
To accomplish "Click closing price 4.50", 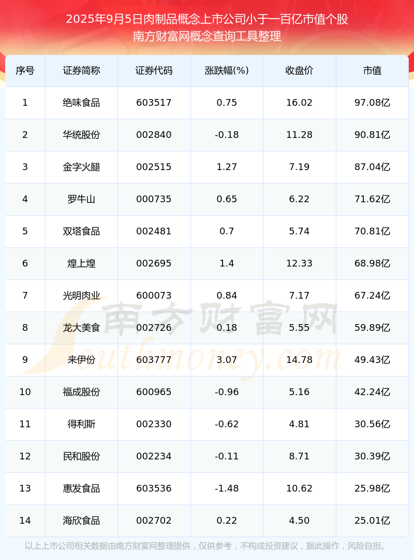I will coord(299,521).
